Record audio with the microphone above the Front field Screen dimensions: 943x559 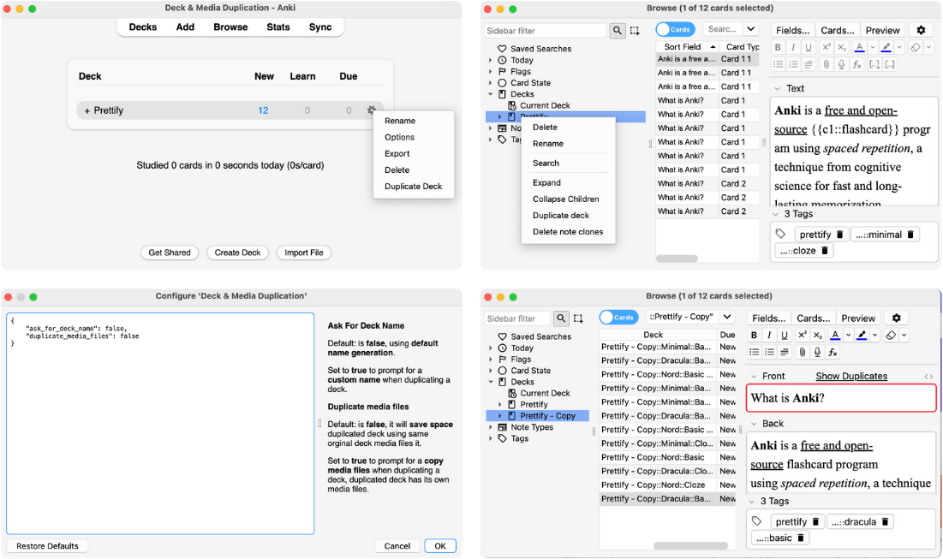(818, 352)
